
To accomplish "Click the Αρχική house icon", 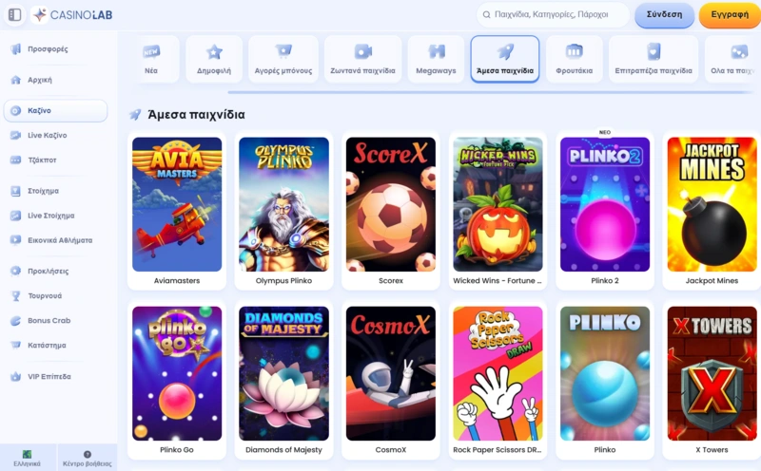I will coord(16,80).
